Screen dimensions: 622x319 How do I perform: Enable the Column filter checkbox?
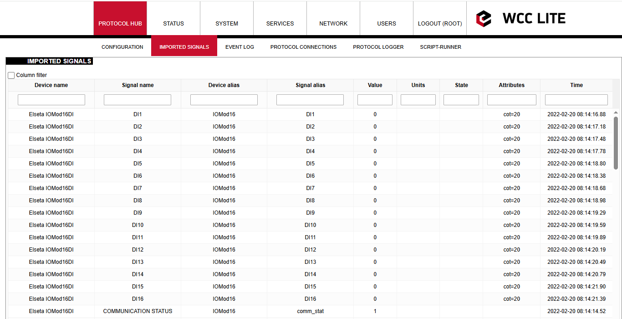11,75
